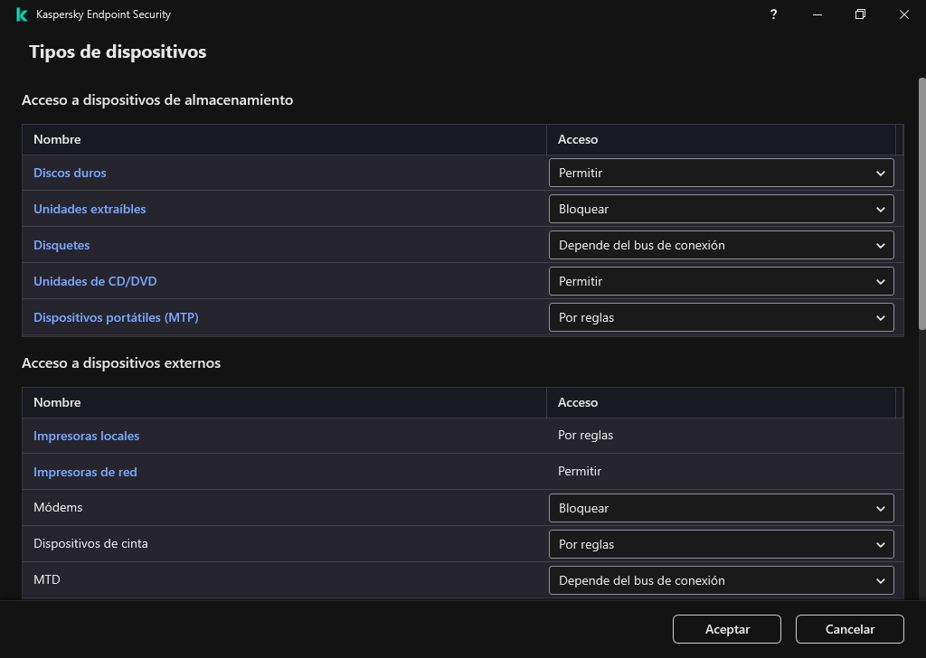Open the Impresoras locales rules link
The height and width of the screenshot is (658, 926).
tap(86, 436)
